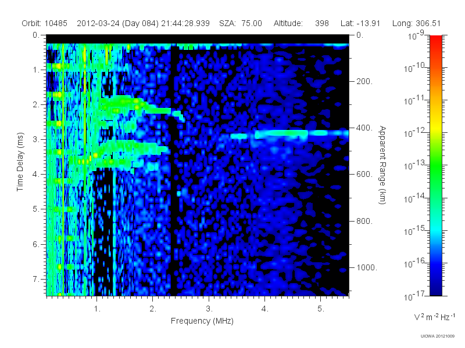
Task: Click the 10^-15 colorbar label
Action: (x=415, y=230)
